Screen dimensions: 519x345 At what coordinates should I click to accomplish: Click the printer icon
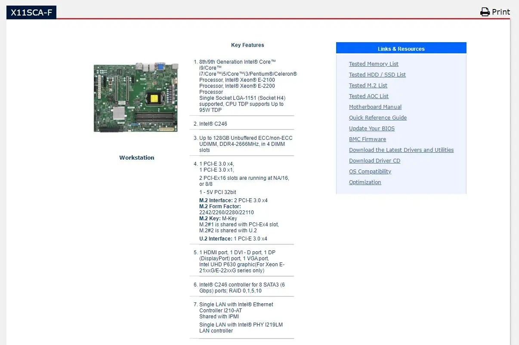(485, 12)
